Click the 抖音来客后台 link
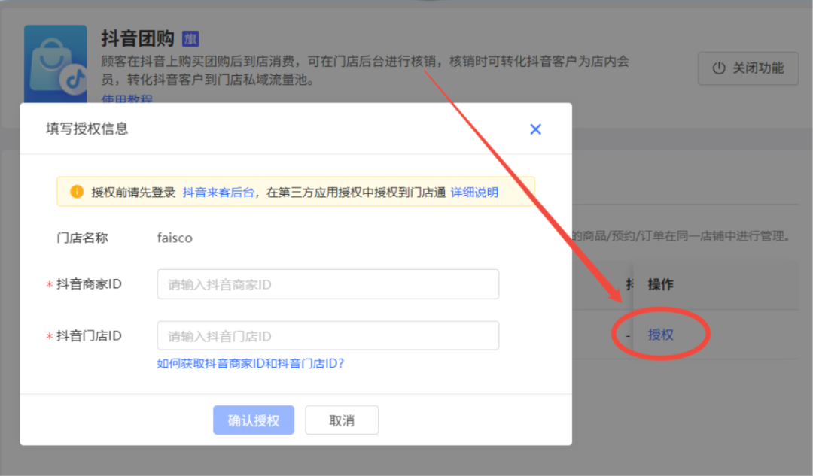Screen dimensions: 813x476 [x=218, y=193]
